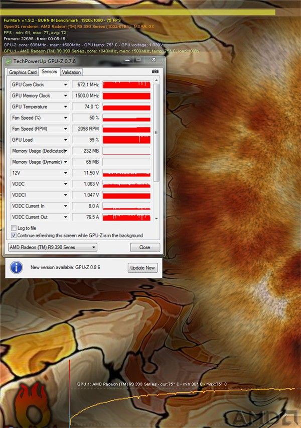Click the GPU-Z screenshot camera icon
The height and width of the screenshot is (428, 301).
[155, 71]
